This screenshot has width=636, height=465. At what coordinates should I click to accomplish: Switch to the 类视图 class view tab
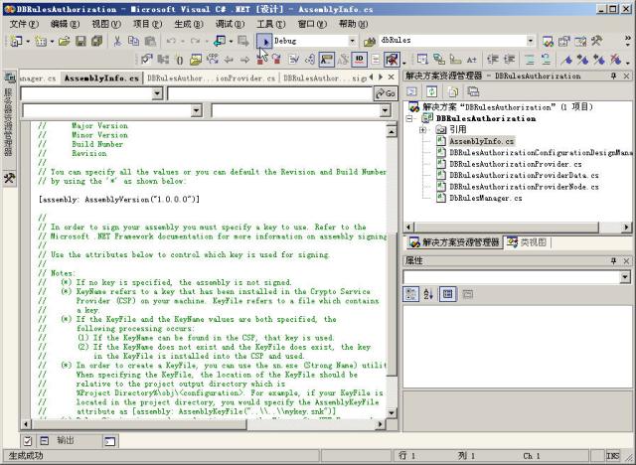[527, 242]
